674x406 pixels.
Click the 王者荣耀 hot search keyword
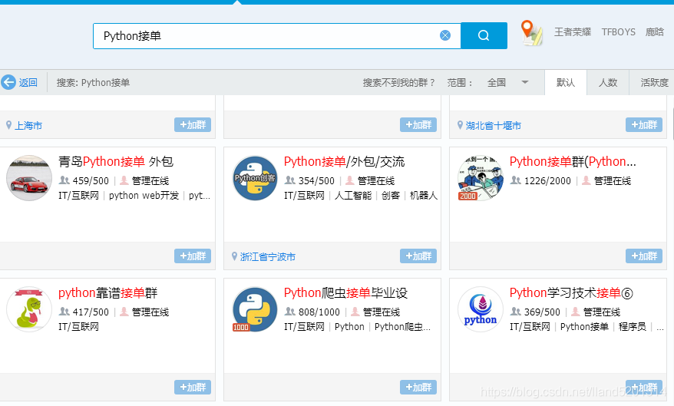[572, 32]
